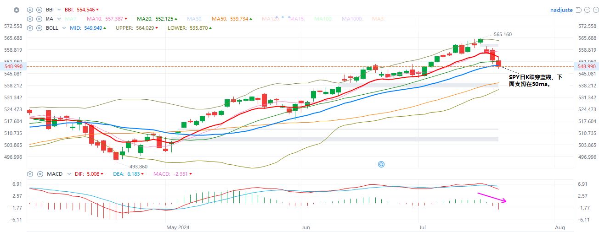599x232 pixels.
Task: Remove the MA indicator with its X icon
Action: [x=39, y=19]
